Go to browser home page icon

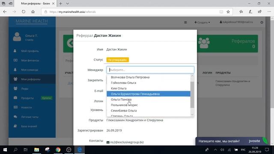(x=33, y=12)
